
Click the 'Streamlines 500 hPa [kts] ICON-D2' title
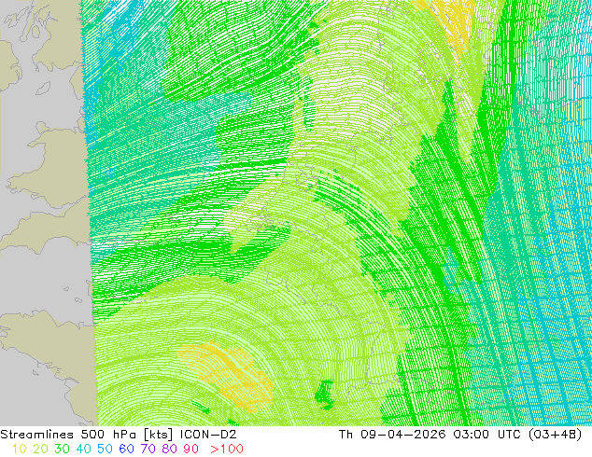tap(119, 435)
